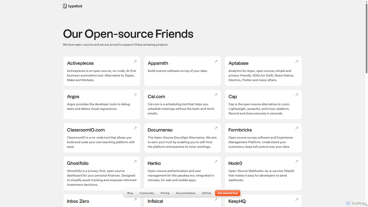Click 'We love open-source and we are proud' subtitle
This screenshot has height=207, width=368.
point(116,45)
